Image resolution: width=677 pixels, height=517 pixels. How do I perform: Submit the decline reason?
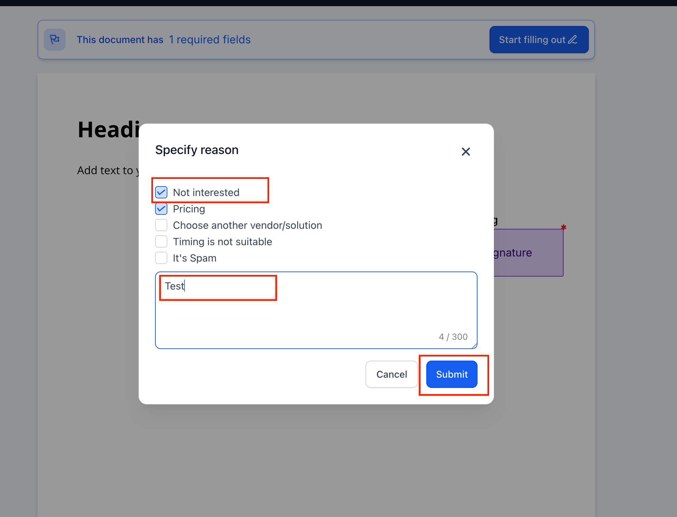452,374
